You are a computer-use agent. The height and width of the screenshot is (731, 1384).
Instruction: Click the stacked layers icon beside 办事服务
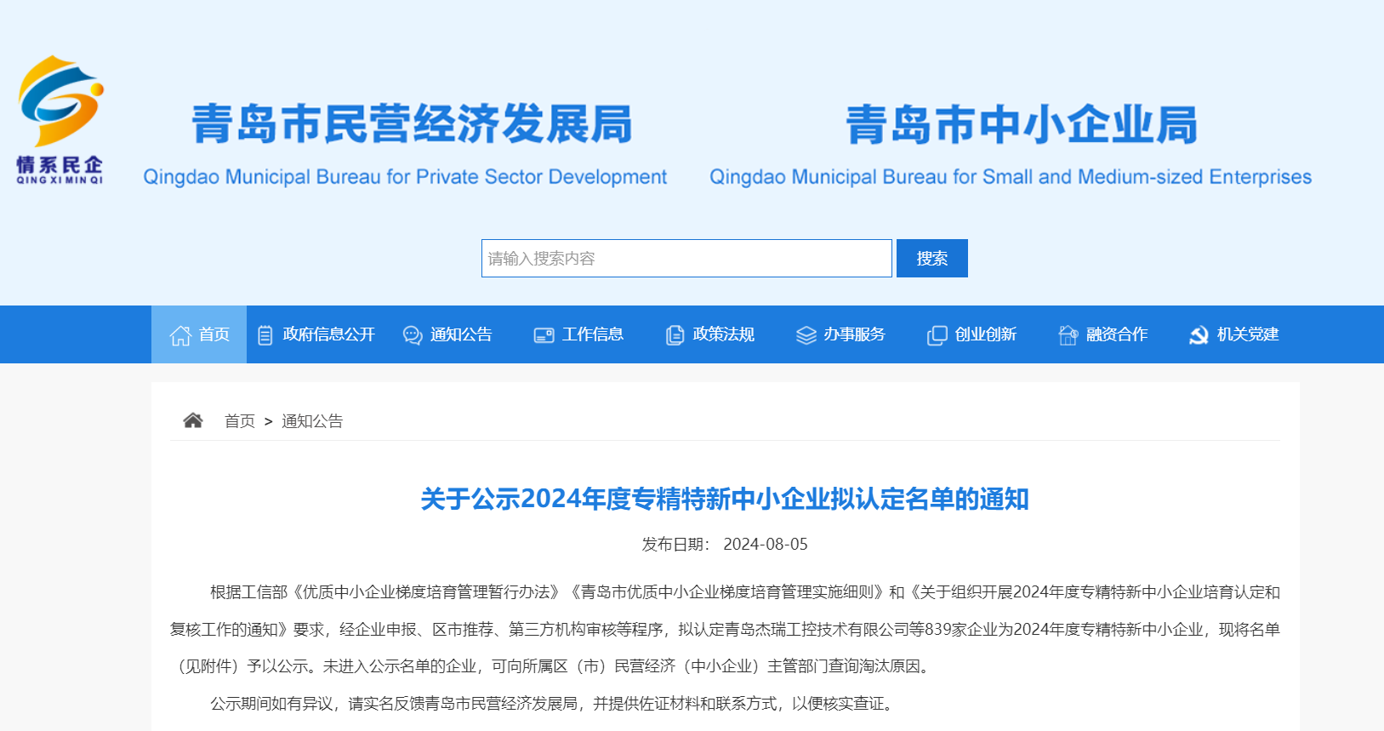click(806, 335)
